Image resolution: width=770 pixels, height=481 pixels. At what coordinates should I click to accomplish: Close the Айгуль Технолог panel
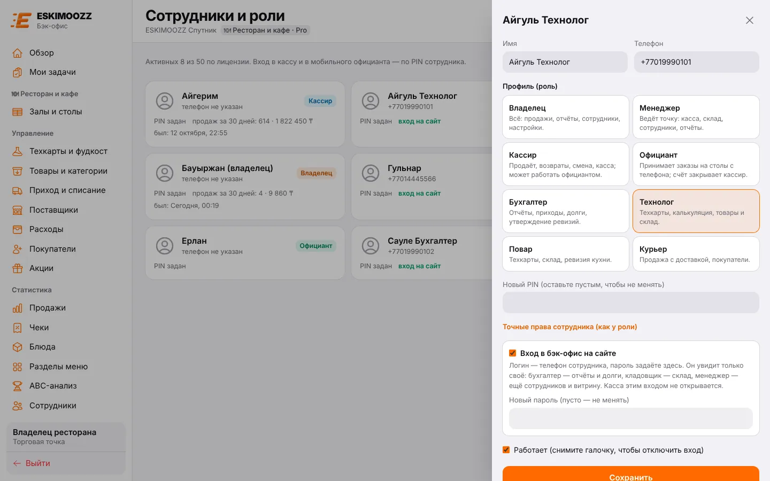coord(750,20)
